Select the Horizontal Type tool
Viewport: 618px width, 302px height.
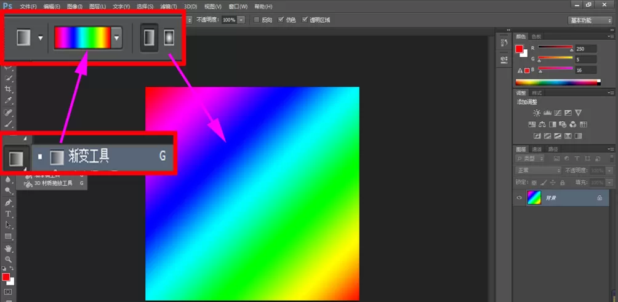pos(8,214)
